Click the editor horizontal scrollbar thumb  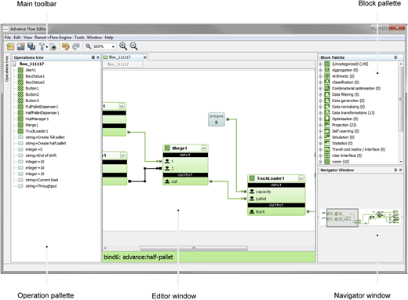coord(194,247)
